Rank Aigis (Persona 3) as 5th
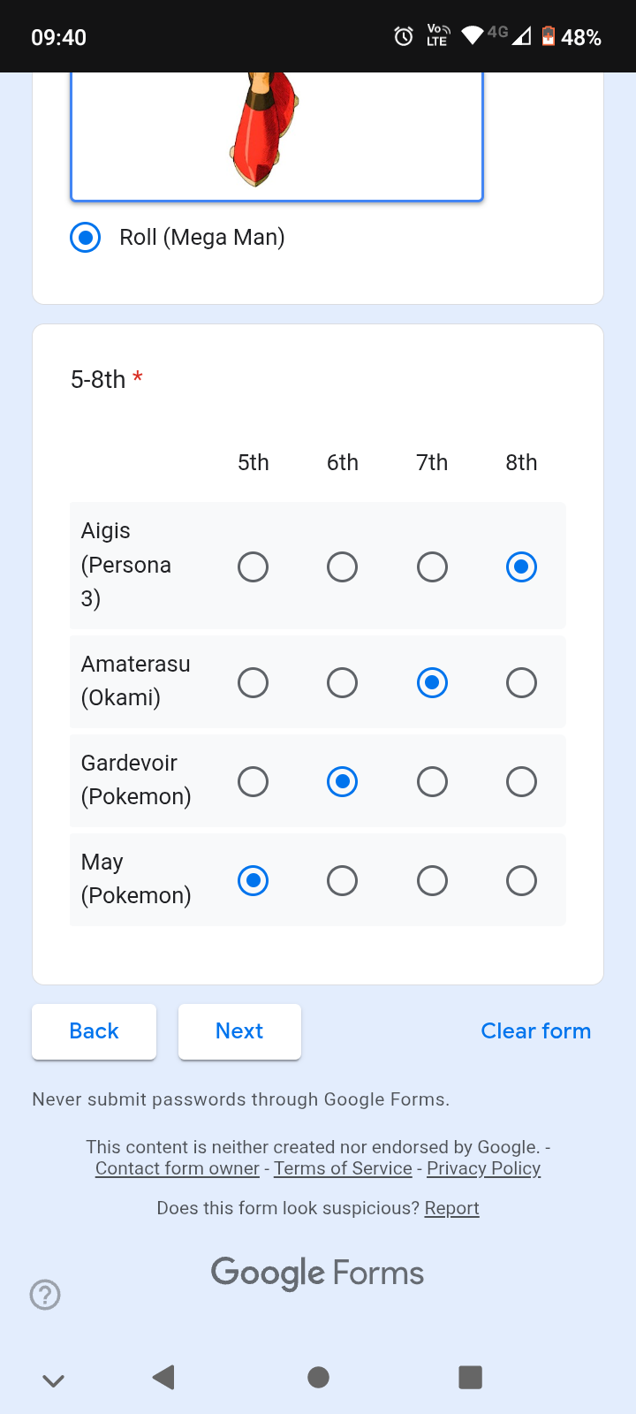 (x=253, y=566)
